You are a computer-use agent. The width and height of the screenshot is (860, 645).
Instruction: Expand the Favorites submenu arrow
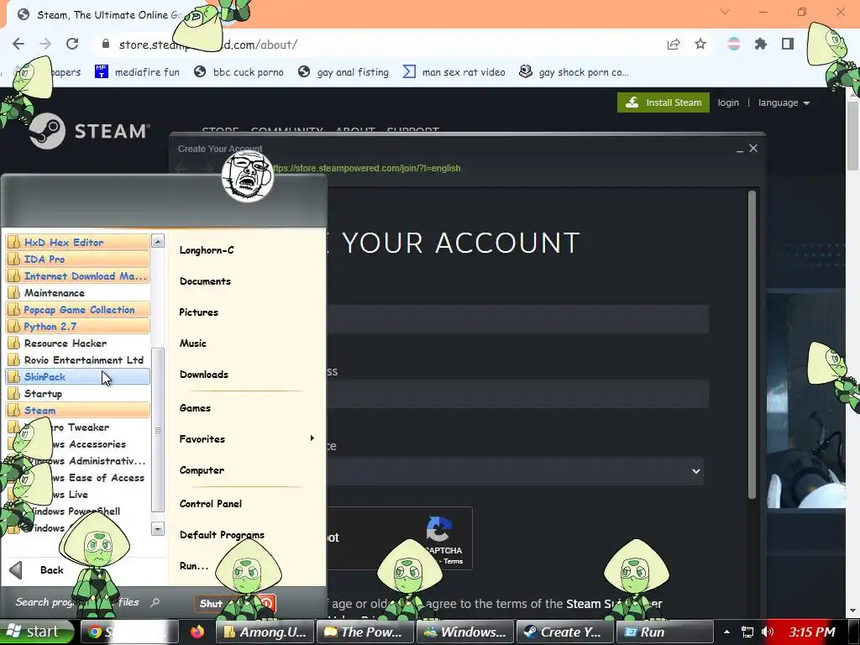[312, 438]
